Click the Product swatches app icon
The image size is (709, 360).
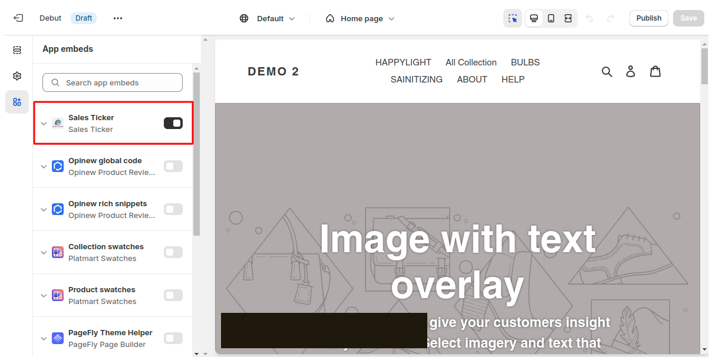tap(58, 295)
